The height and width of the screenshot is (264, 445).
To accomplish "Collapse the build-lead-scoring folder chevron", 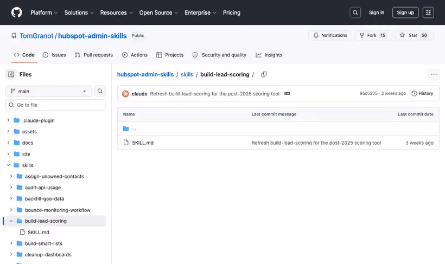I will 11,221.
